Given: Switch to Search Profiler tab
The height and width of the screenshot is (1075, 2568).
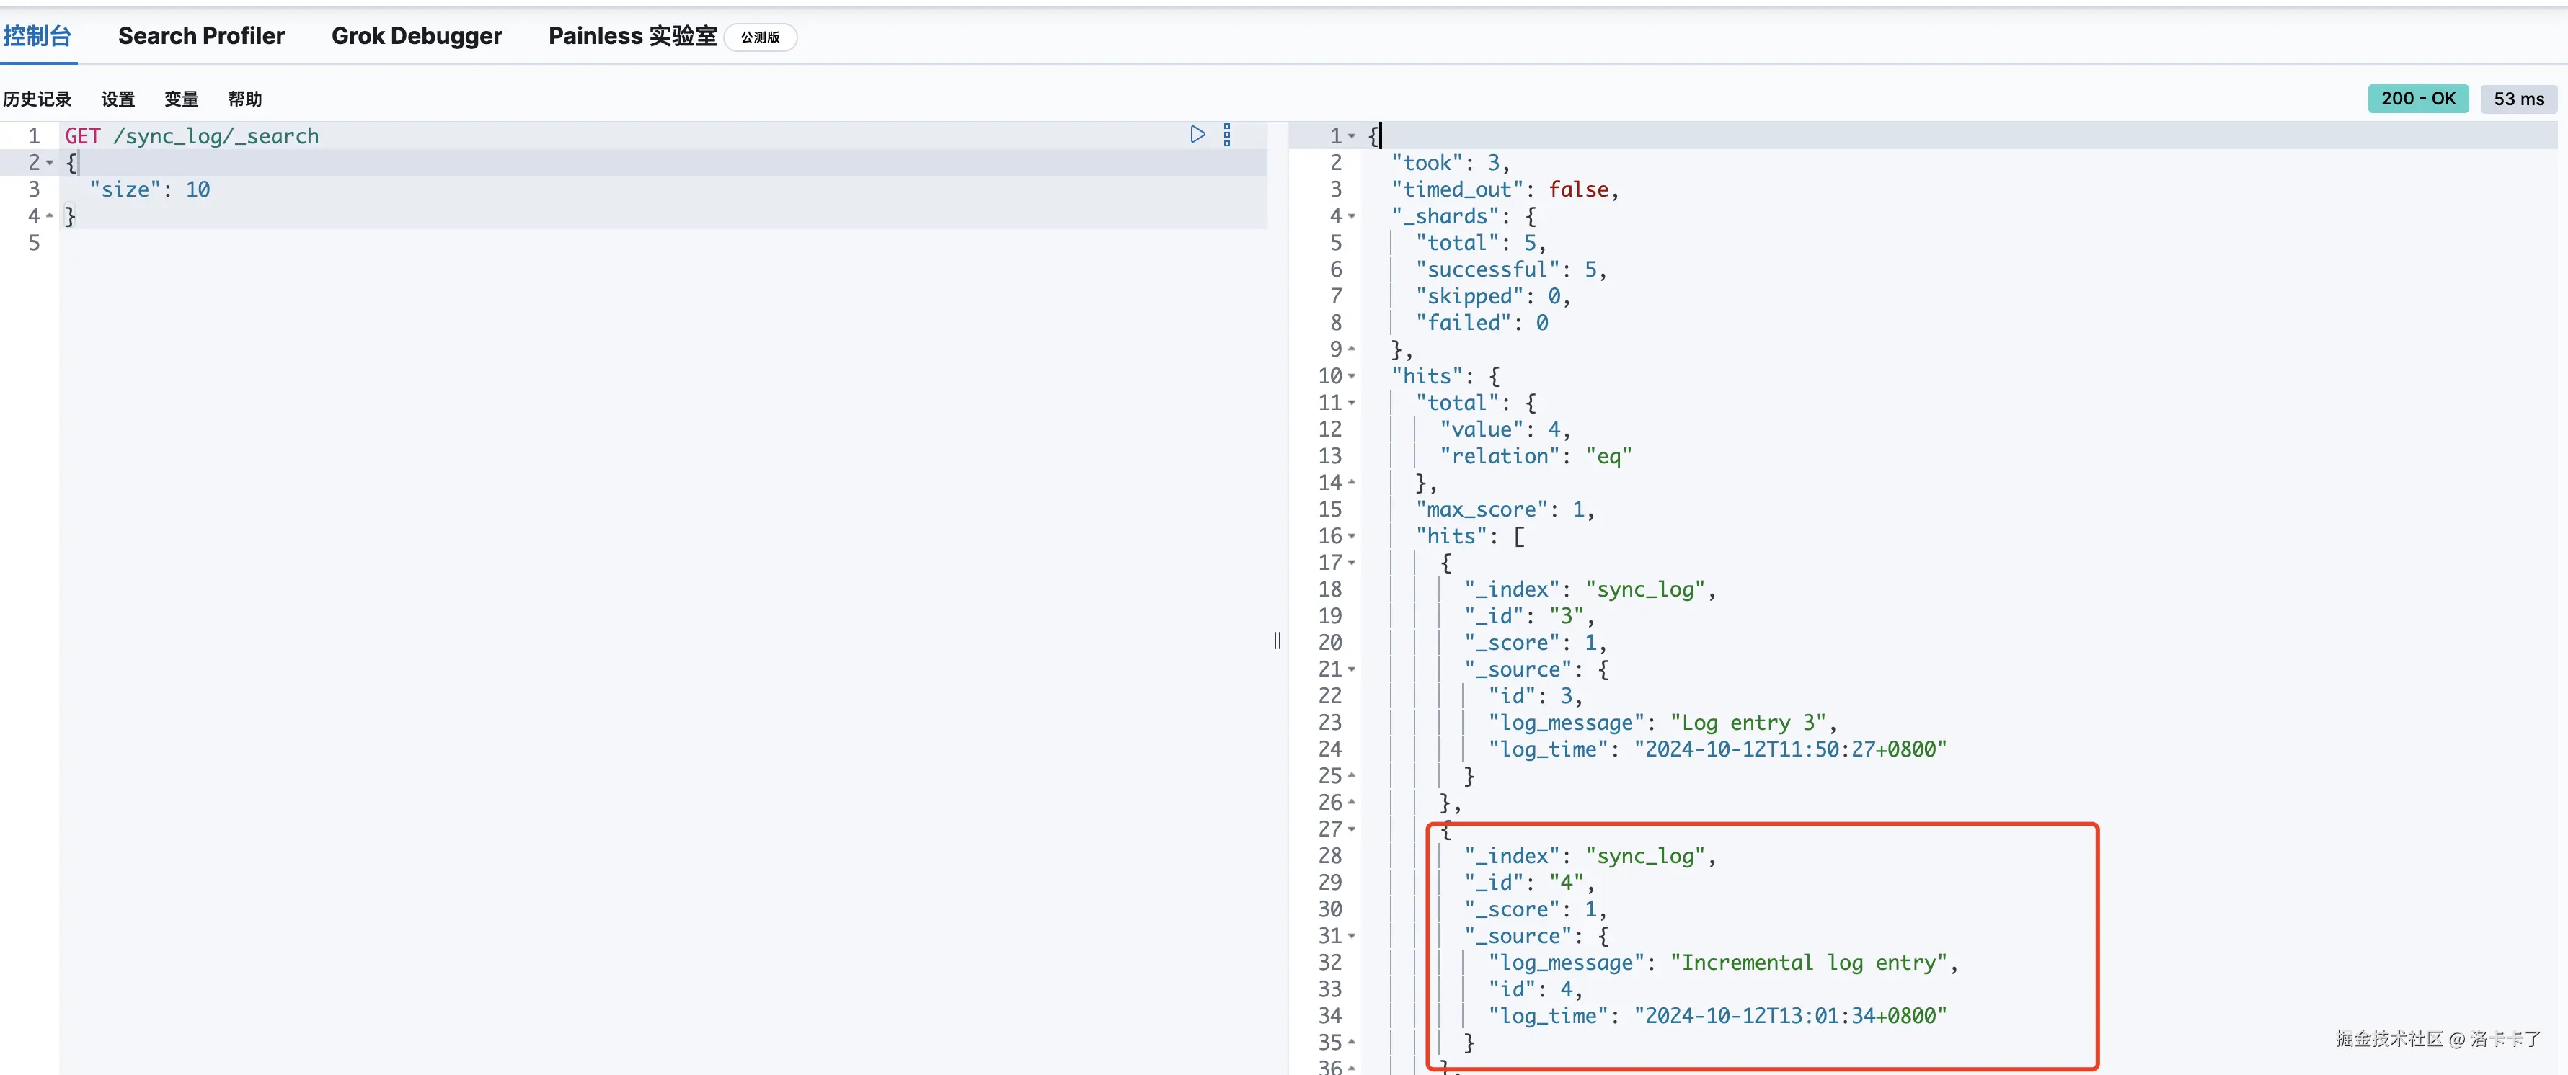Looking at the screenshot, I should [x=201, y=36].
